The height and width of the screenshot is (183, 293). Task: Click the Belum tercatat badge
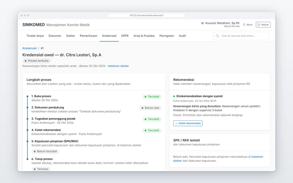pos(45,151)
